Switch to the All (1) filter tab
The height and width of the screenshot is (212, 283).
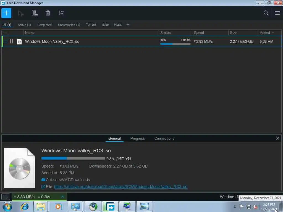[x=7, y=25]
